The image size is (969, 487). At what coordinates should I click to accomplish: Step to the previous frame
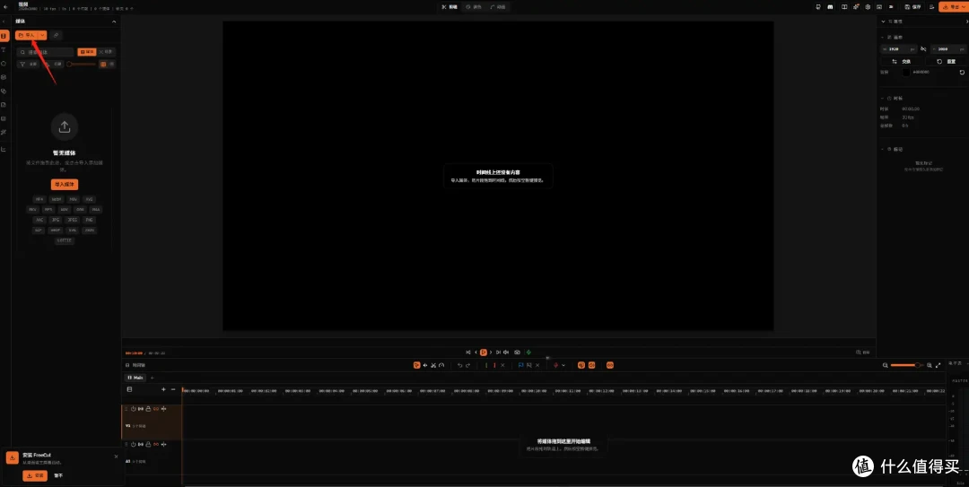[476, 352]
